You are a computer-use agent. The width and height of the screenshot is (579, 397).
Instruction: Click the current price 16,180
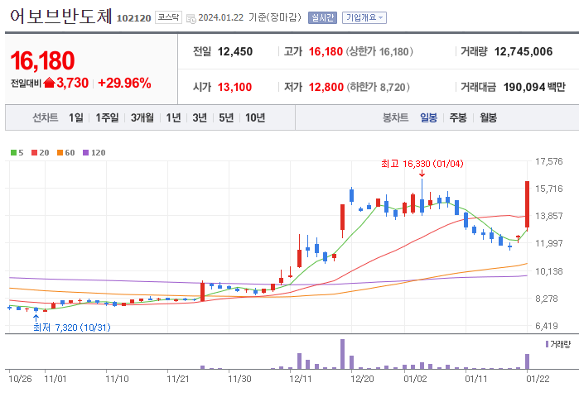pyautogui.click(x=42, y=61)
